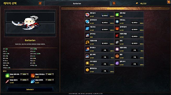The height and width of the screenshot is (95, 171).
Task: Click the purple claw 범위 크기 icon
Action: (117, 63)
